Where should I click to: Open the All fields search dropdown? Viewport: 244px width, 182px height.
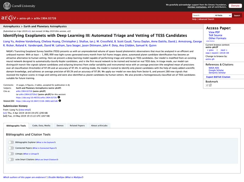[223, 15]
